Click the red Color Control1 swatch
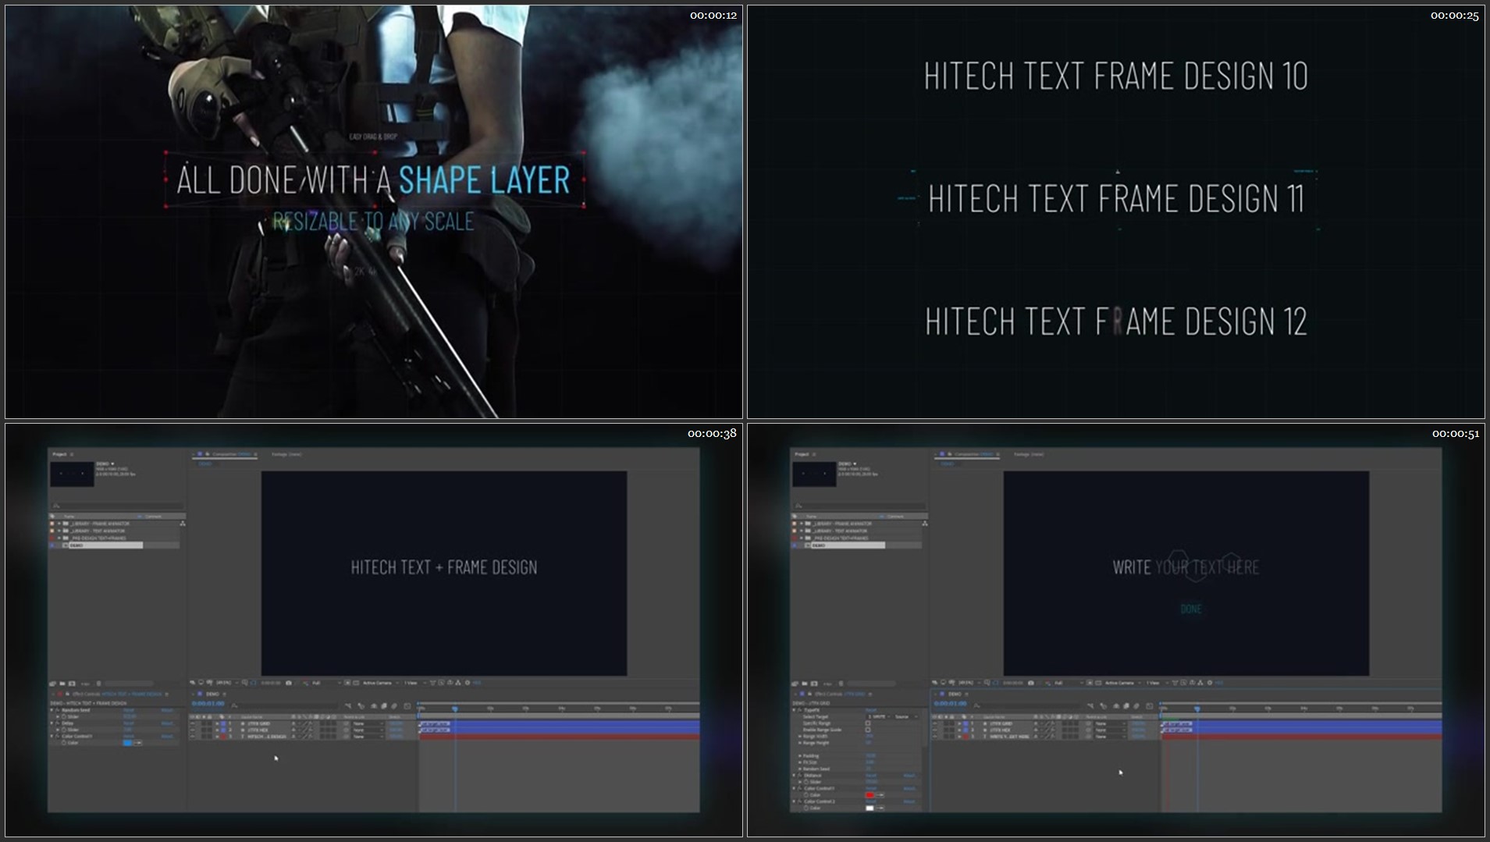Screen dimensions: 1490x842 (x=869, y=795)
